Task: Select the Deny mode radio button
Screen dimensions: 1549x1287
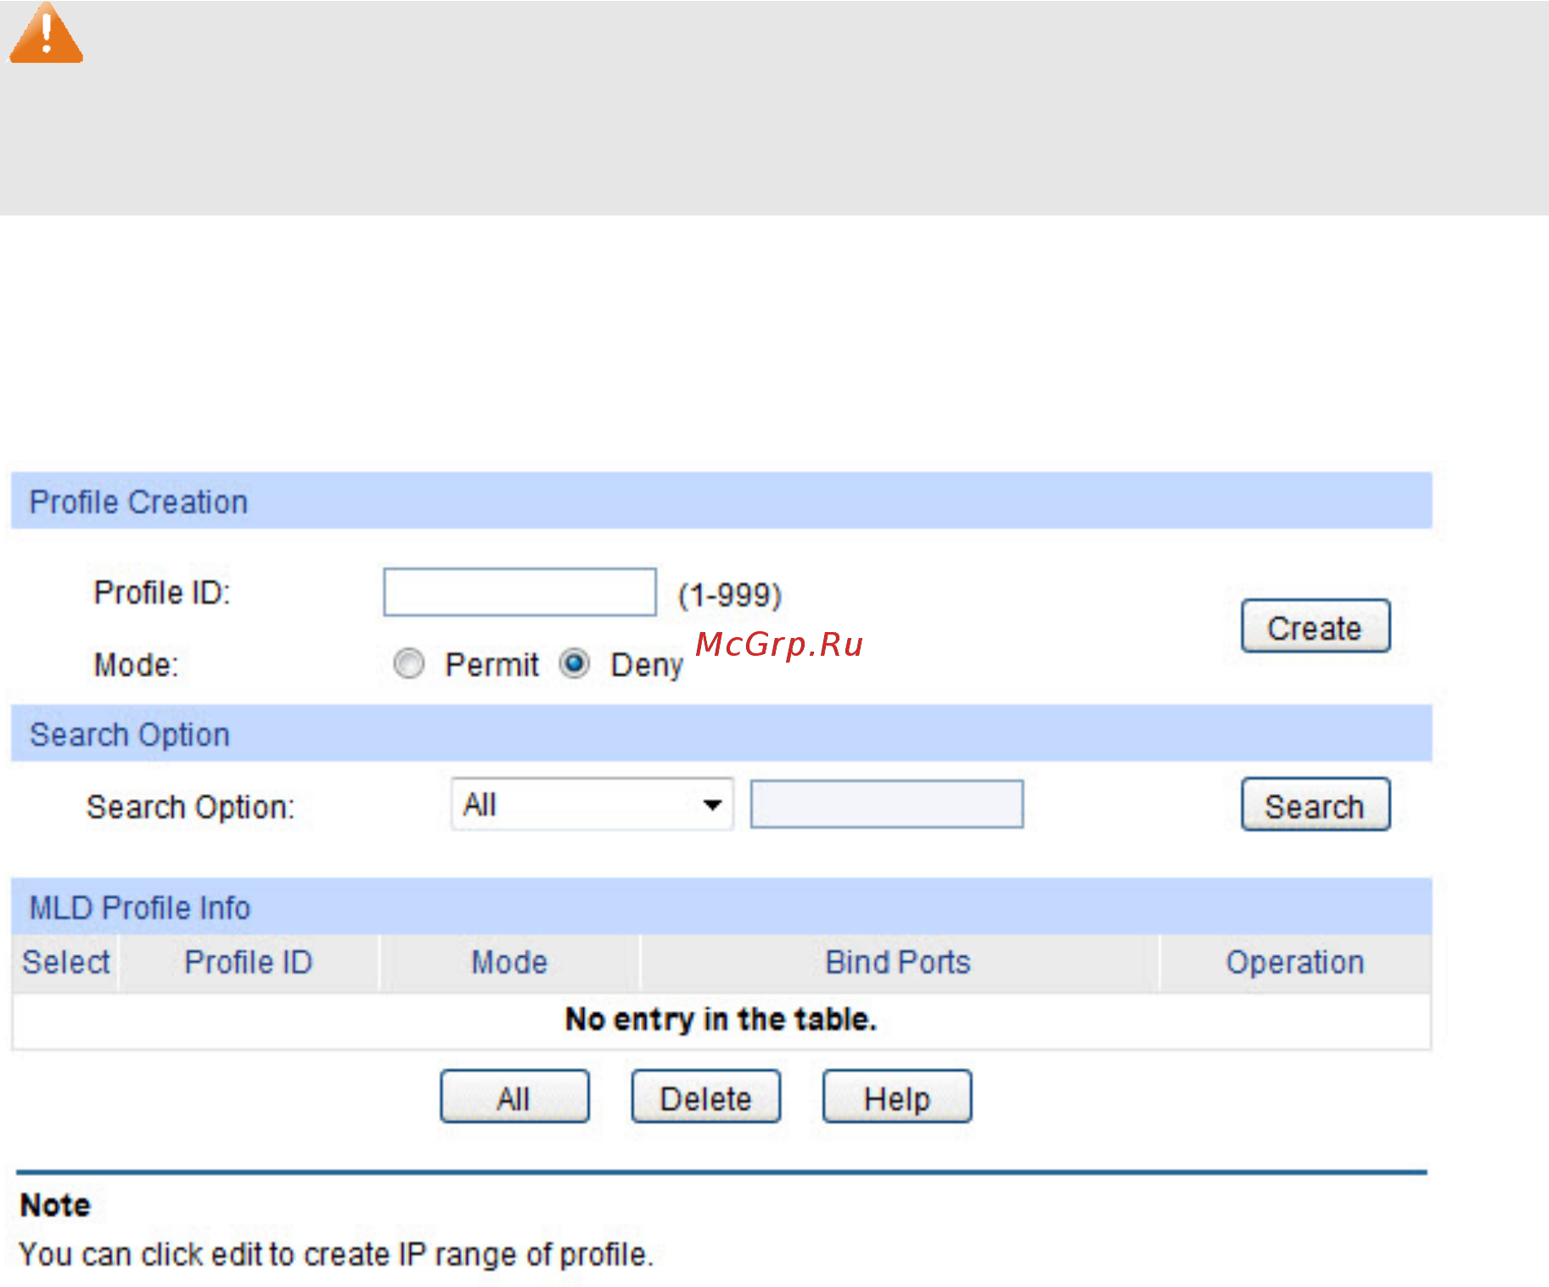Action: point(575,663)
